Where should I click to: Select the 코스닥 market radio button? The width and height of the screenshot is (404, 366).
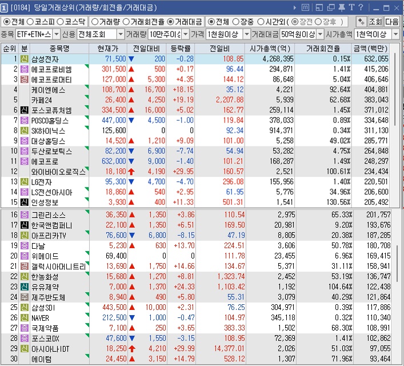60,22
